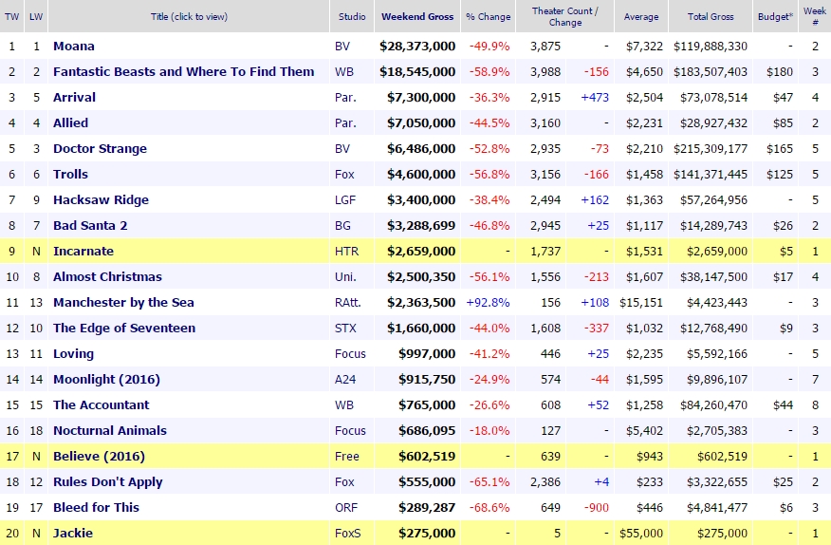
Task: Select the $180 budget value
Action: [780, 71]
